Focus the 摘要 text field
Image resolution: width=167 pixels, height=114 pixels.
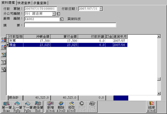pos(70,25)
